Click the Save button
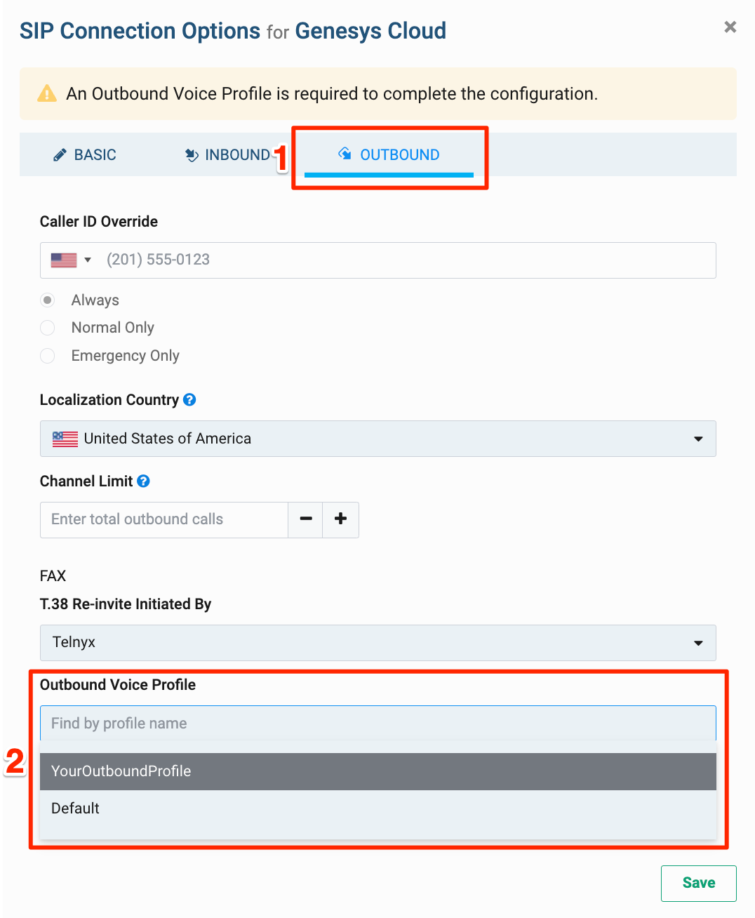 pyautogui.click(x=698, y=883)
